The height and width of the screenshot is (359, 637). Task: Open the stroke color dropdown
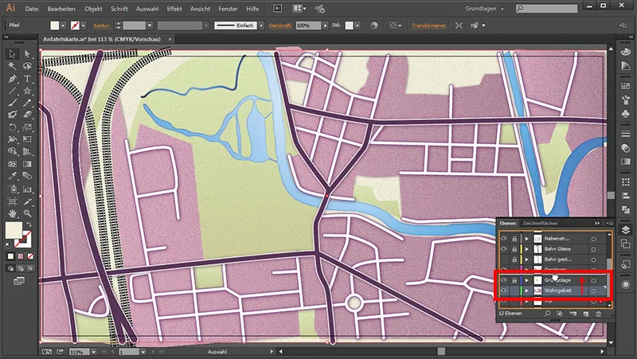[x=84, y=25]
